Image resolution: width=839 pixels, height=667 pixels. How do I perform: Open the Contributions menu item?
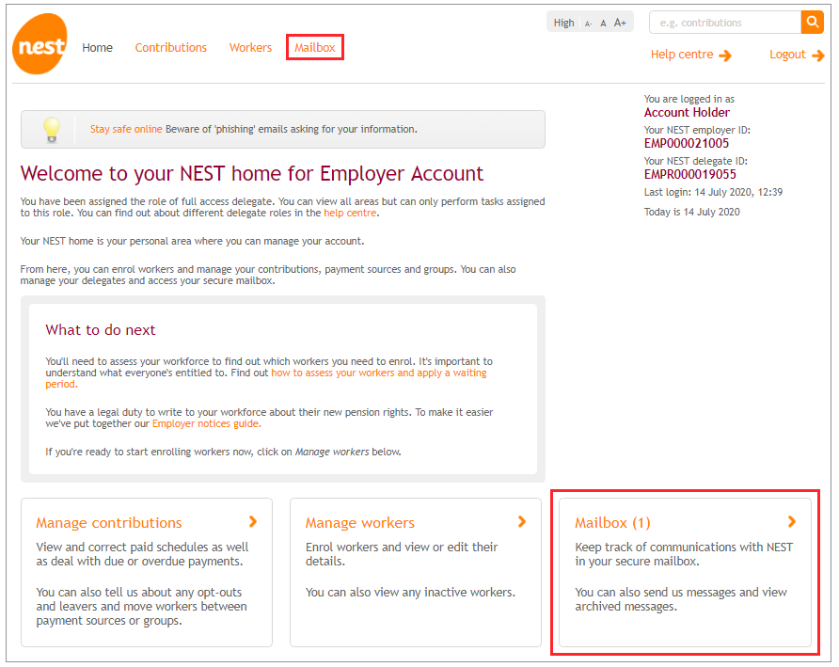pyautogui.click(x=170, y=48)
